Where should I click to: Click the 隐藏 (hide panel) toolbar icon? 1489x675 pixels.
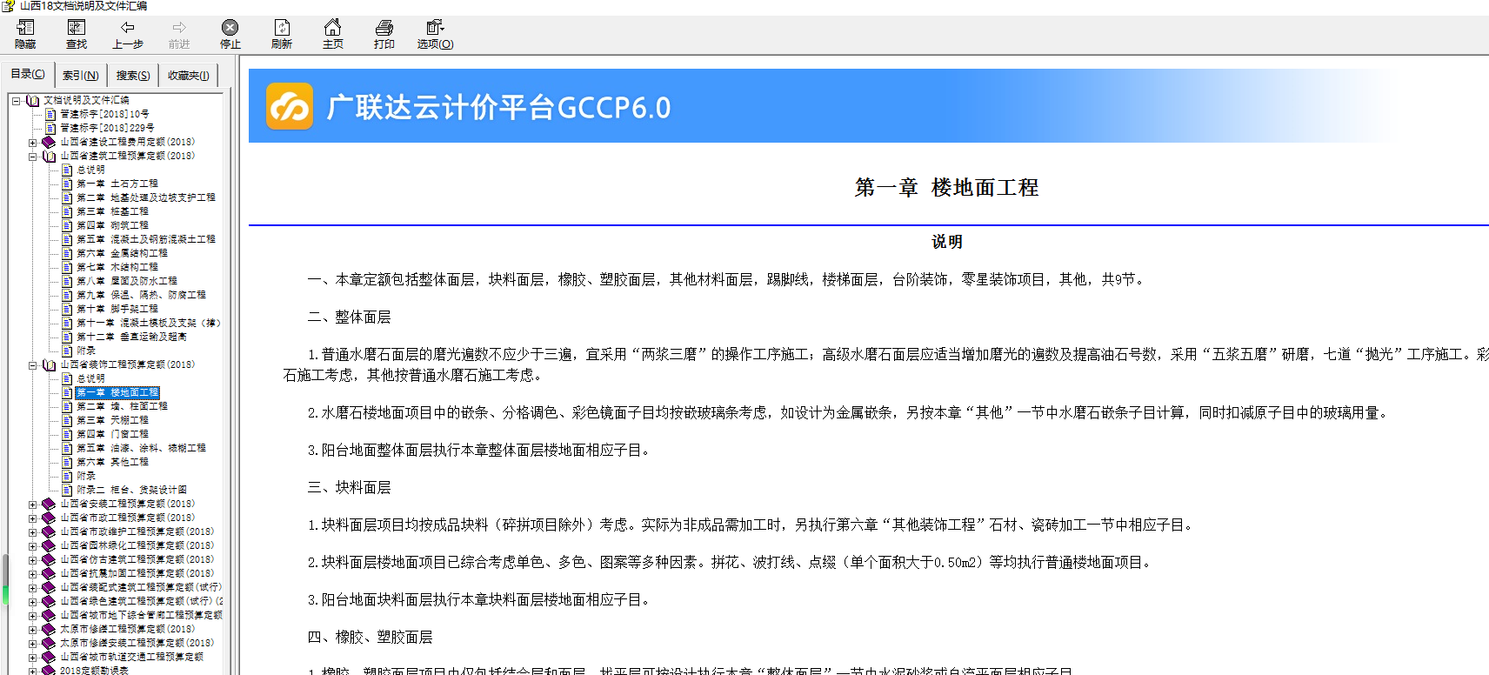(x=25, y=28)
